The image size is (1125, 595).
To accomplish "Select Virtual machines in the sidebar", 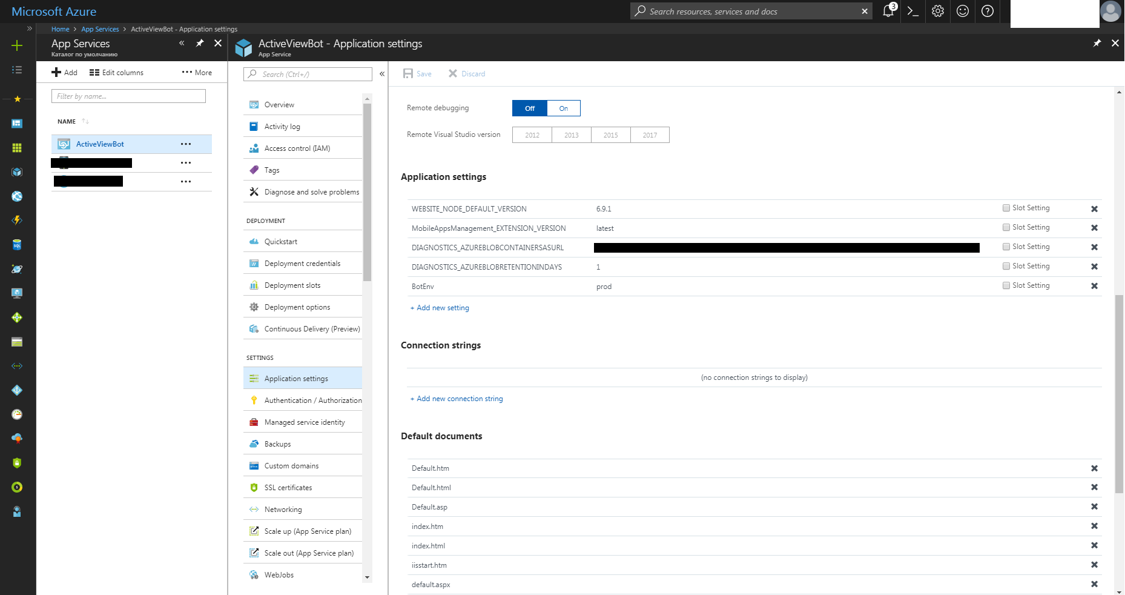I will [x=17, y=293].
